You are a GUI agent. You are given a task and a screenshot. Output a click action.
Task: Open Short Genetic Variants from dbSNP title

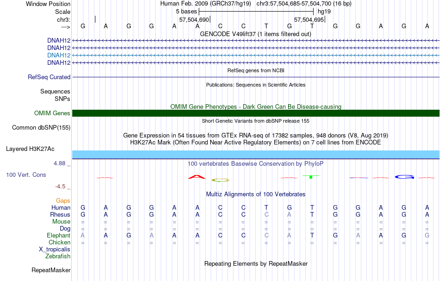pyautogui.click(x=256, y=121)
